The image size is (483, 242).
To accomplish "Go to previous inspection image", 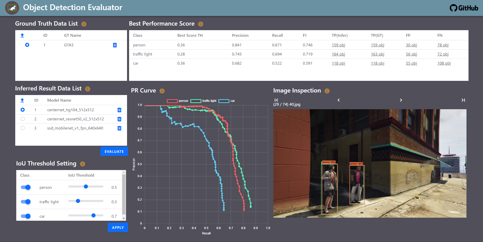I will [339, 100].
